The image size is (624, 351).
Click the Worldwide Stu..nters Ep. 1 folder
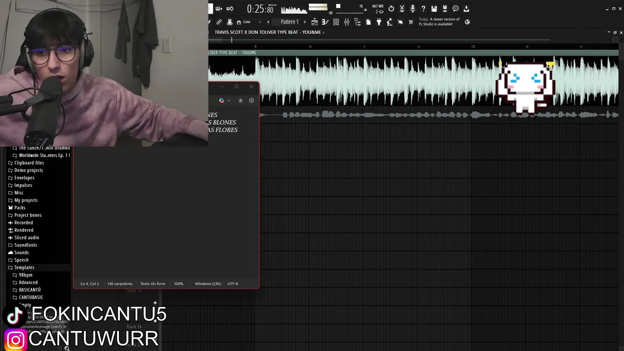[x=41, y=156]
